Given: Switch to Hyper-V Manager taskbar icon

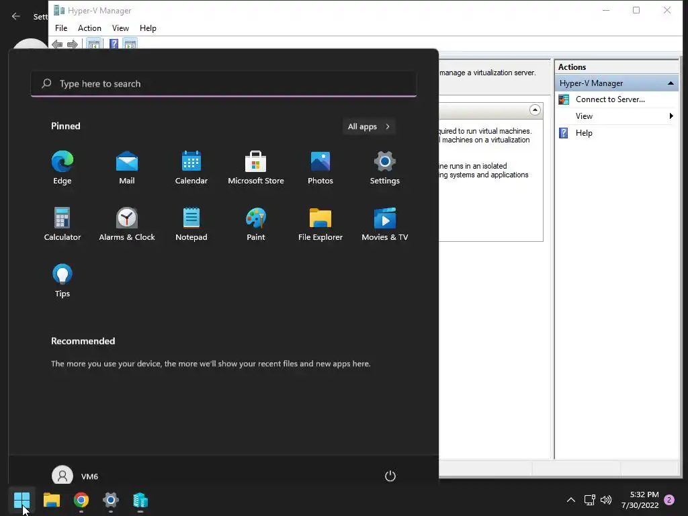Looking at the screenshot, I should (140, 500).
